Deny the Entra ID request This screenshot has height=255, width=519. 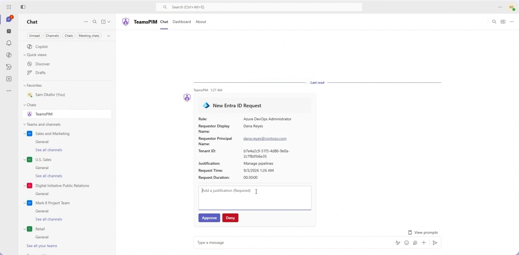(x=230, y=218)
